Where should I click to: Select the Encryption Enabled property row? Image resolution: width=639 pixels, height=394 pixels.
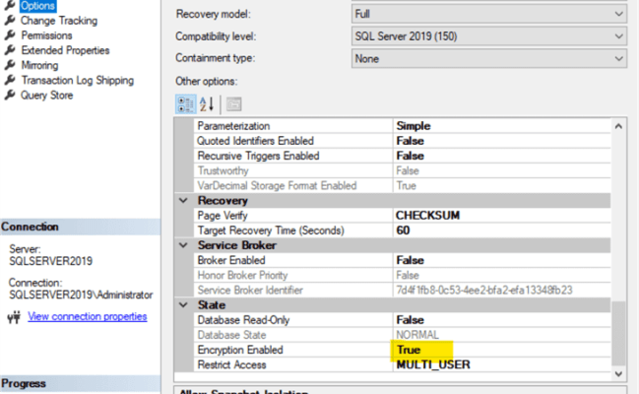[x=403, y=350]
